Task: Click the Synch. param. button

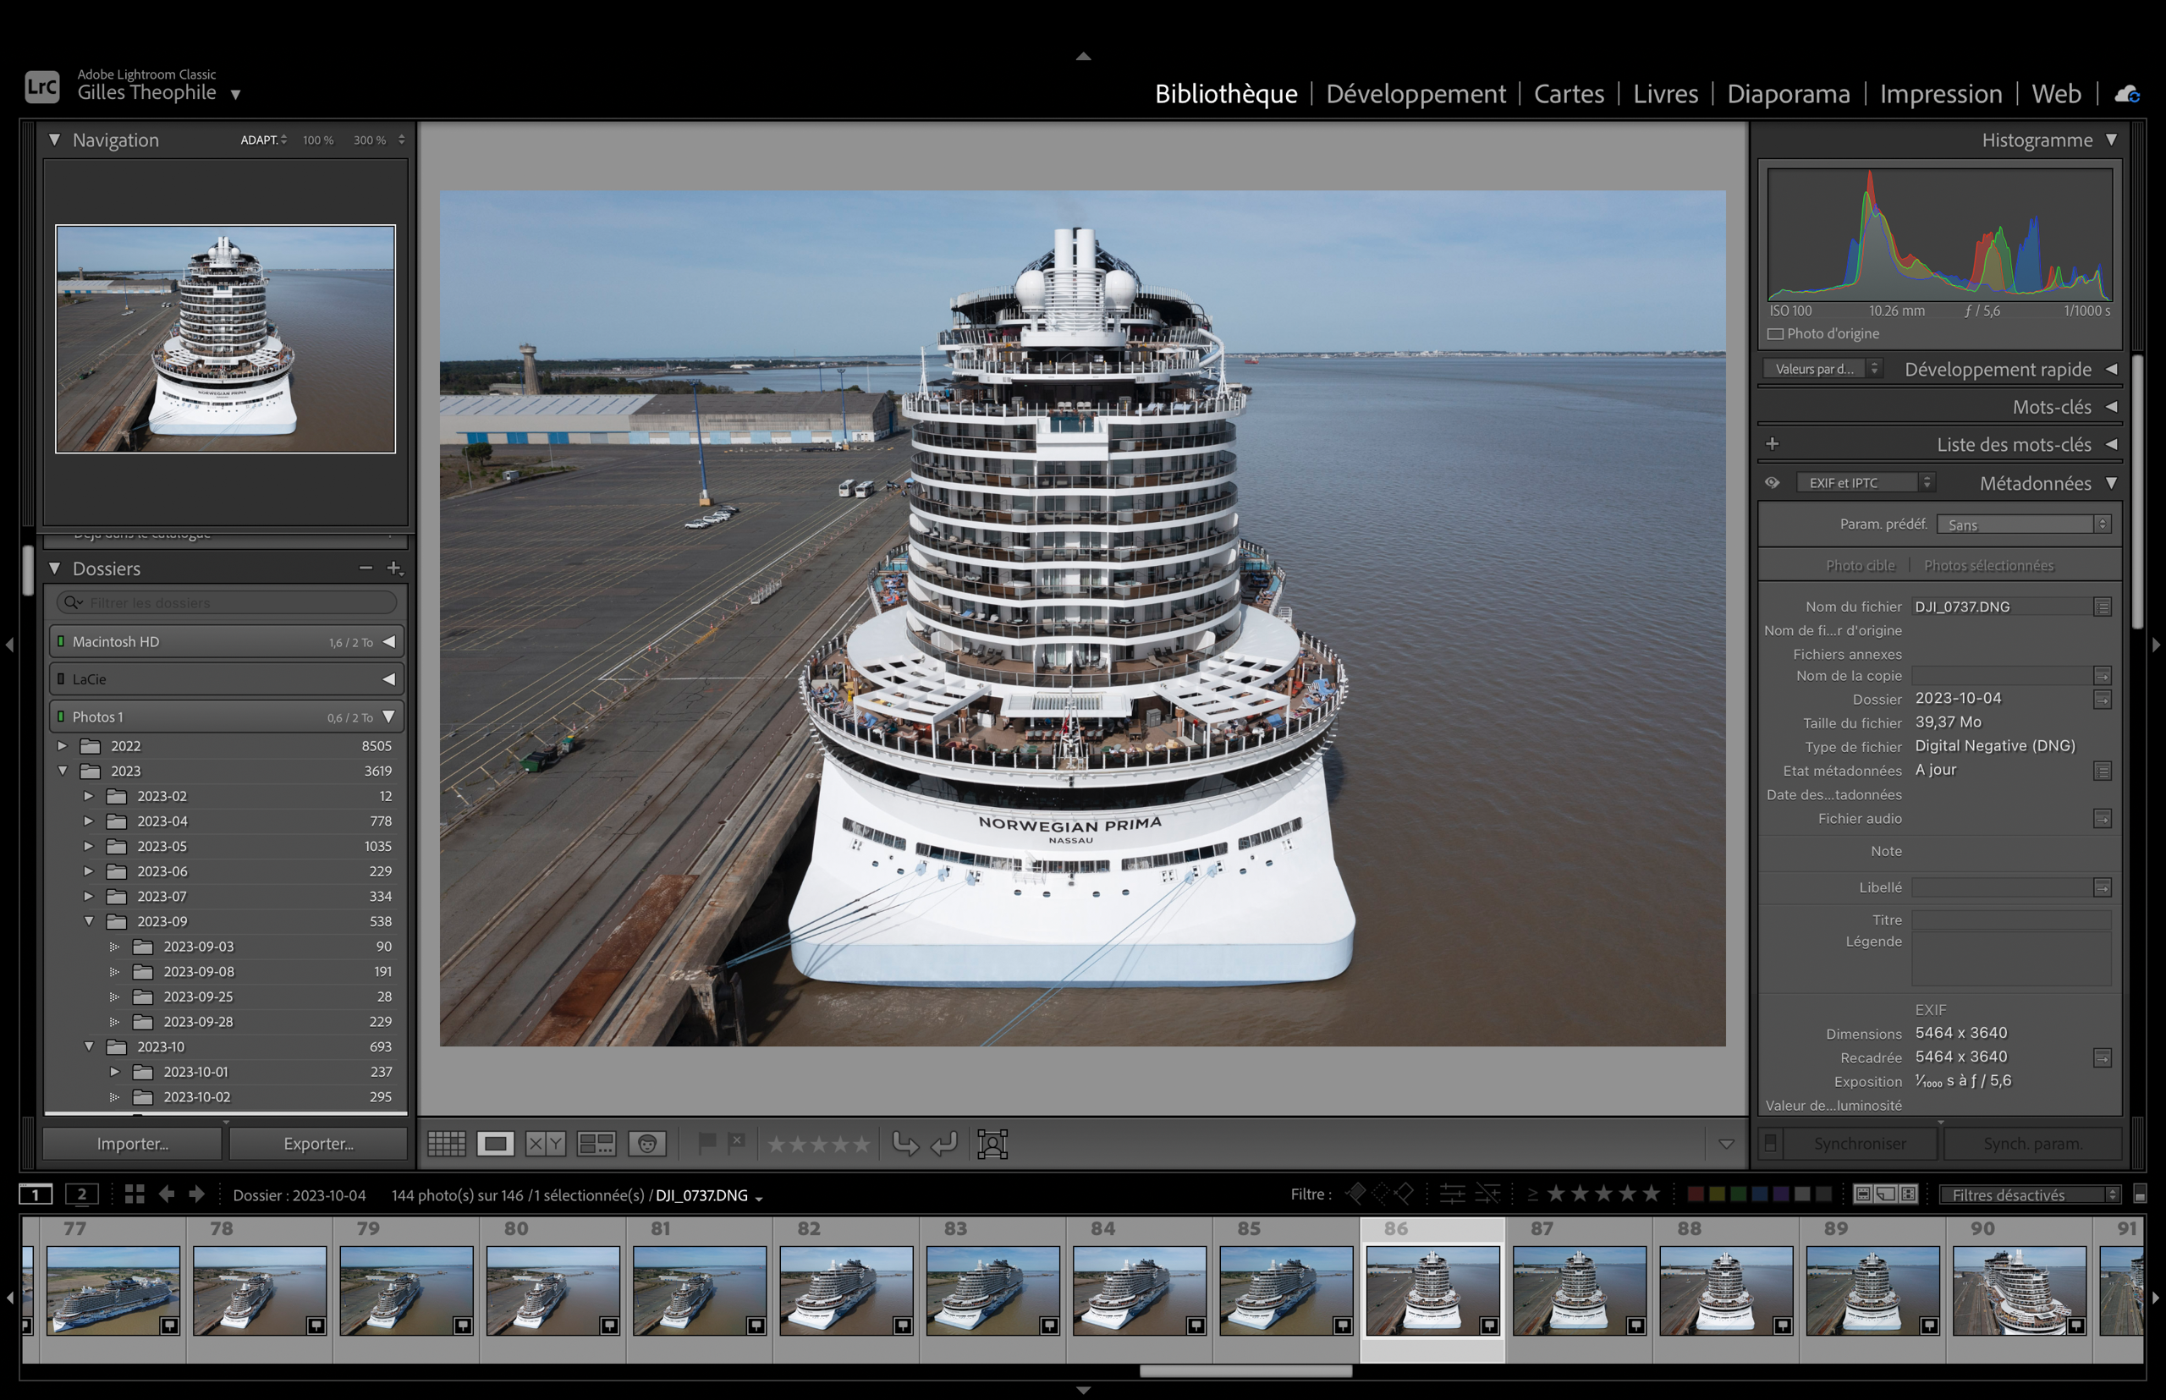Action: pyautogui.click(x=2032, y=1144)
